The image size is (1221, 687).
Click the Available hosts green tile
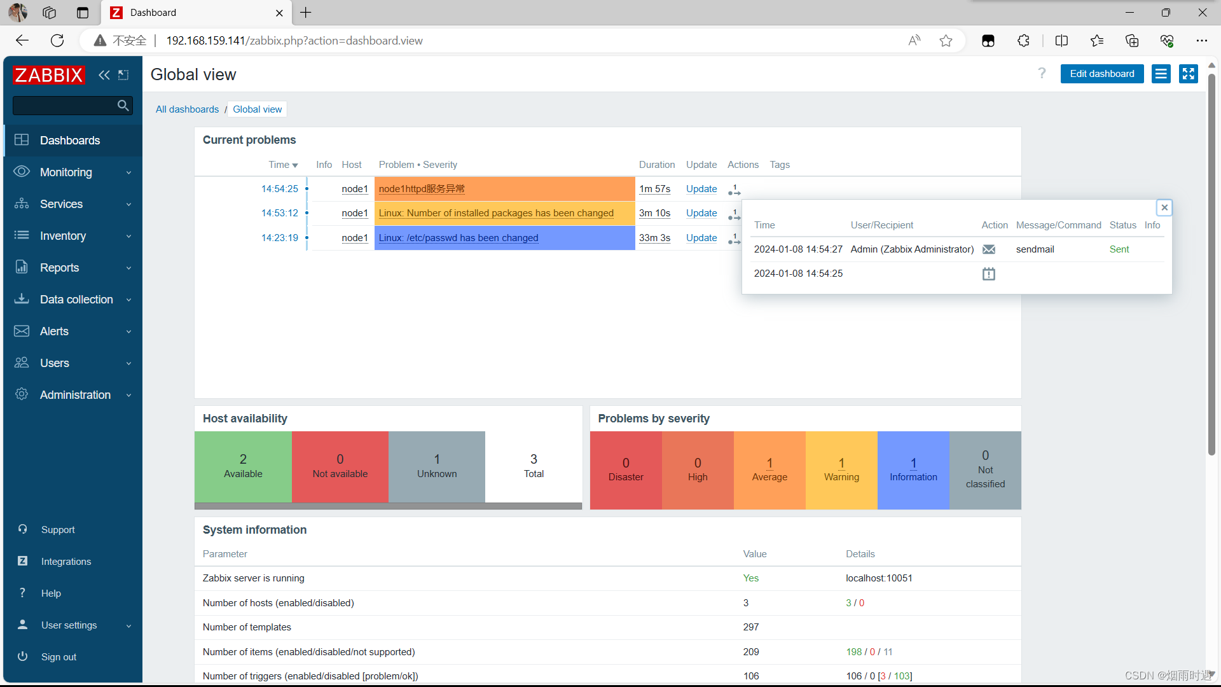pos(243,467)
